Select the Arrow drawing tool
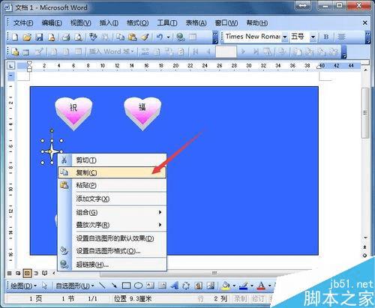The image size is (375, 308). (x=114, y=286)
